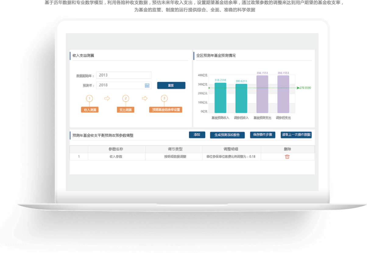Click the teal 基金预测收入 bar
The height and width of the screenshot is (253, 367).
pos(220,98)
